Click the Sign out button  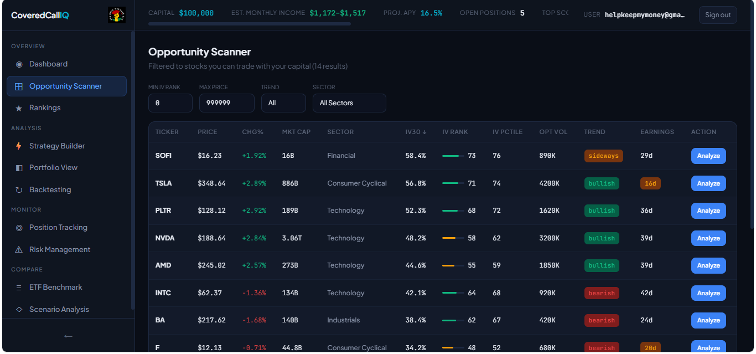[718, 15]
